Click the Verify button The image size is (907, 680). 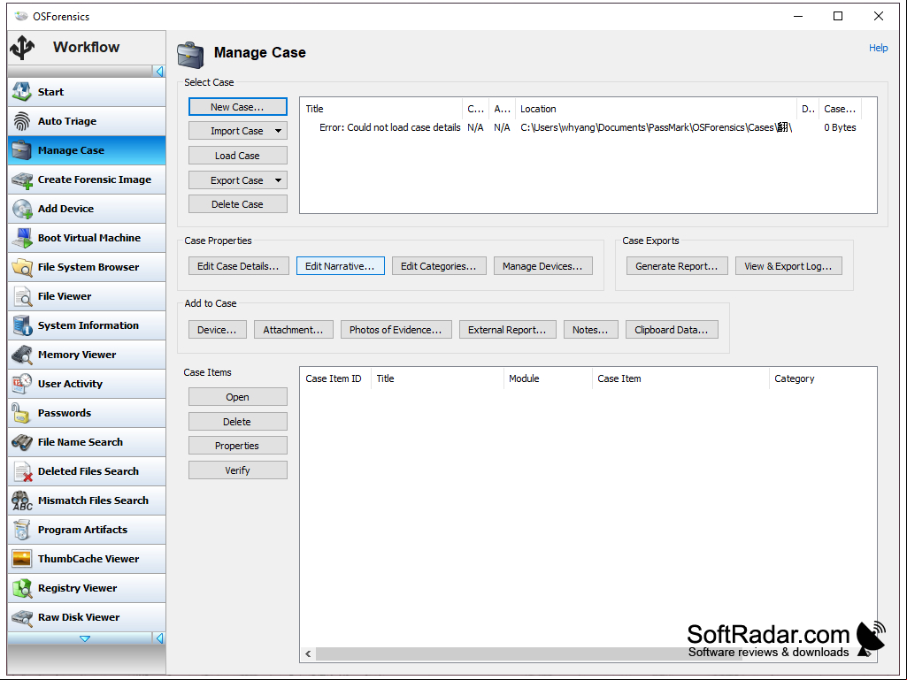[x=237, y=470]
